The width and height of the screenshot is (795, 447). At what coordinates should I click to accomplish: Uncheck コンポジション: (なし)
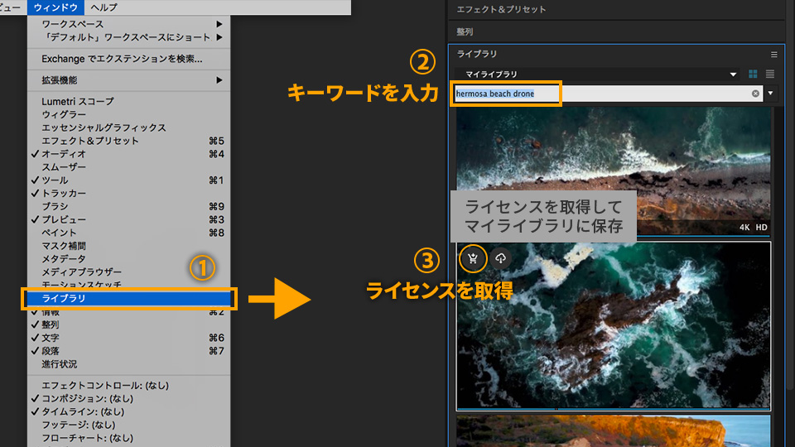coord(129,399)
